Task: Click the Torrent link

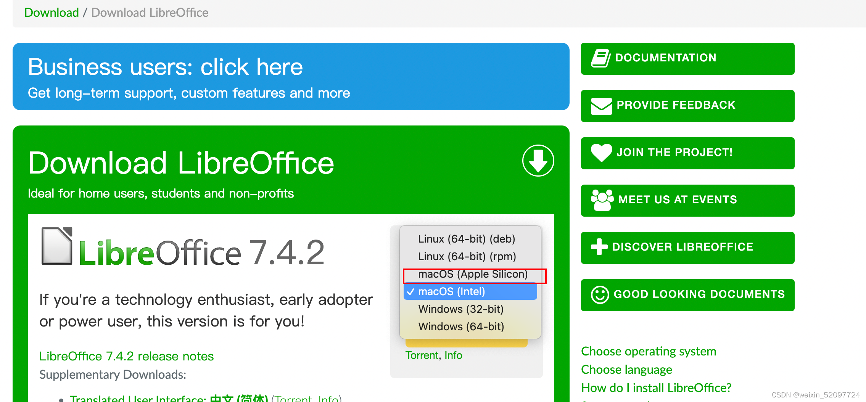Action: 422,355
